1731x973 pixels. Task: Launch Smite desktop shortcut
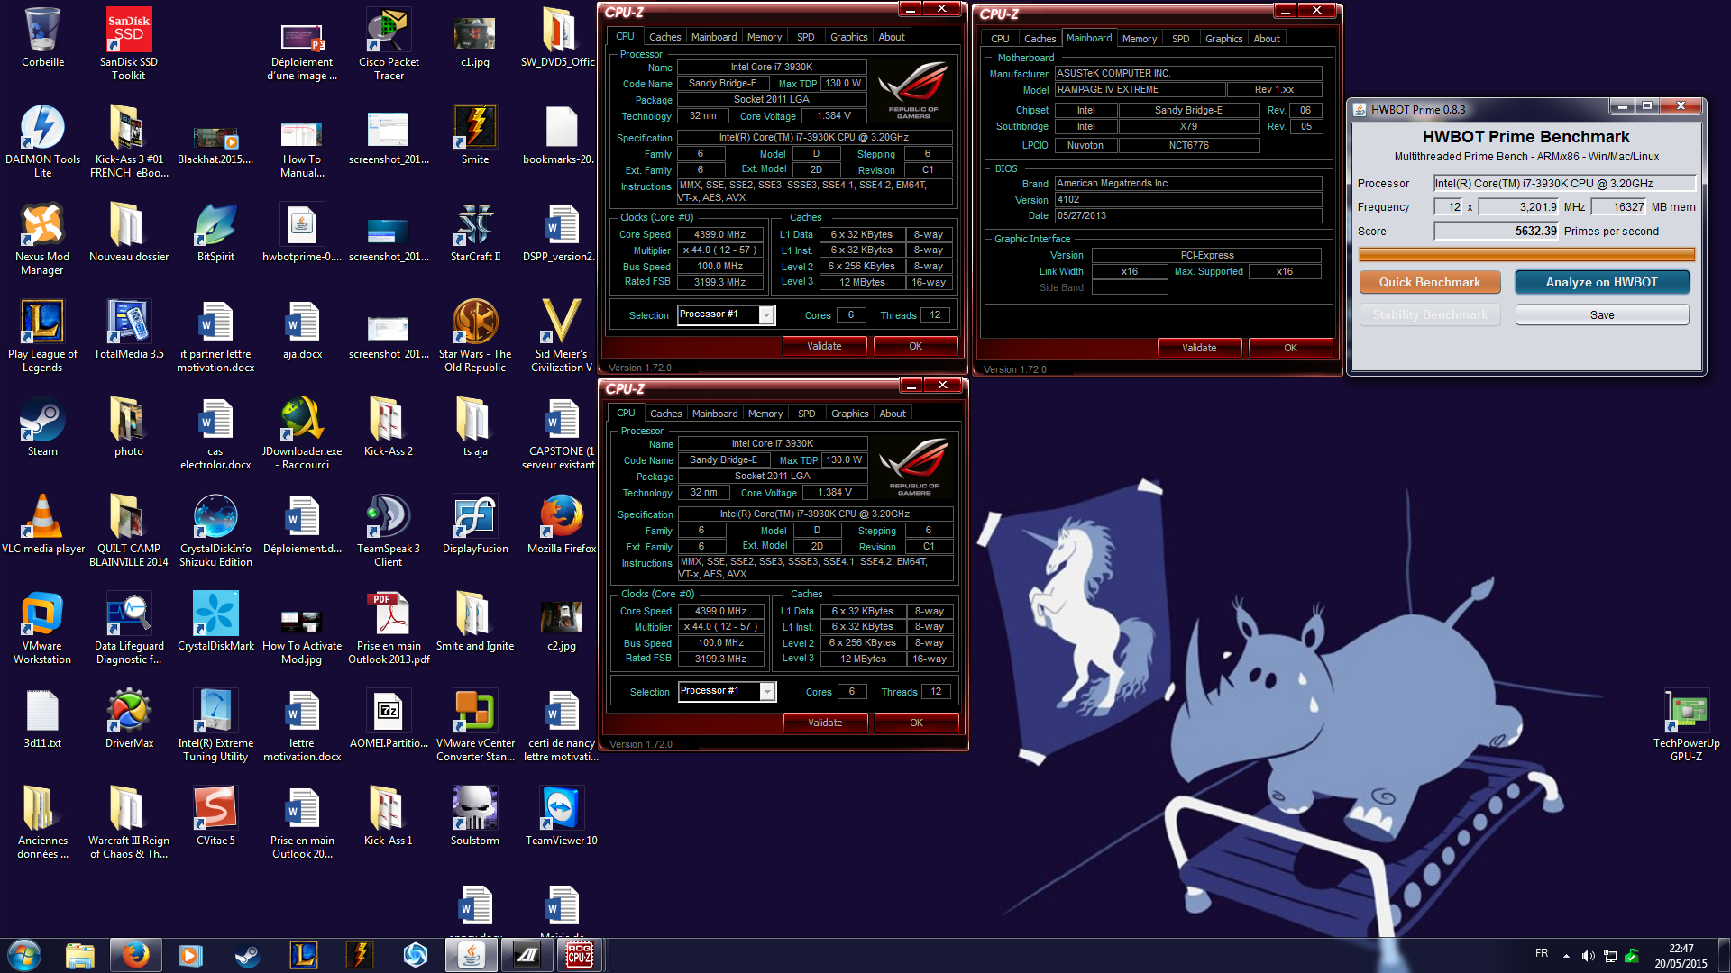475,135
